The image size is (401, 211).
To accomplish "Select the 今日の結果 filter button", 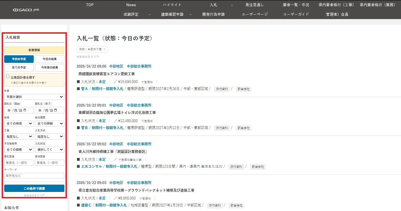I will (49, 59).
